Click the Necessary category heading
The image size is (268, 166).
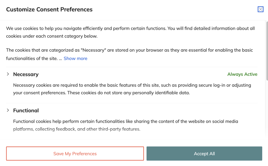pos(26,74)
